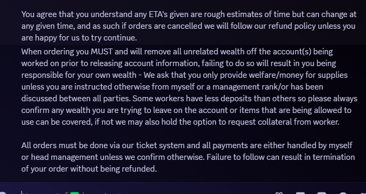Image resolution: width=366 pixels, height=194 pixels.
Task: Click the text 'management rank/or has been'
Action: [268, 87]
